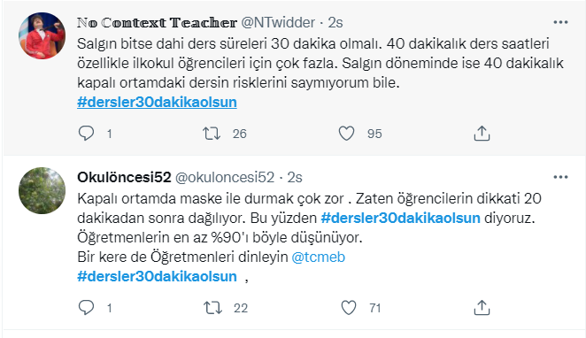Retweet No Context Teacher's tweet
The image size is (586, 338).
pyautogui.click(x=212, y=134)
